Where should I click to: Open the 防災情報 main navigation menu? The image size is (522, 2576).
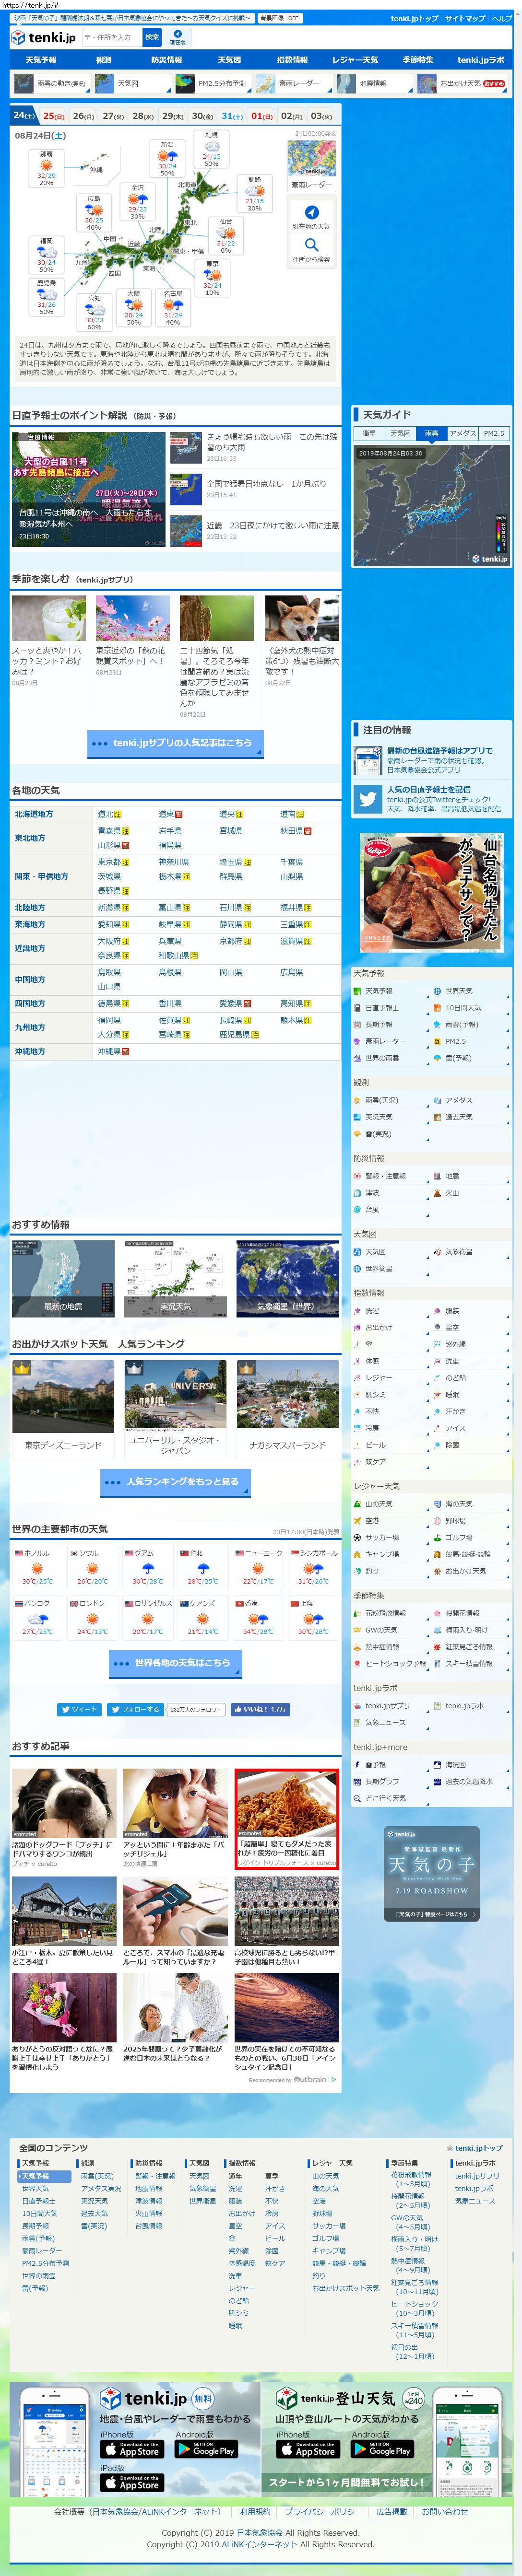coord(166,60)
